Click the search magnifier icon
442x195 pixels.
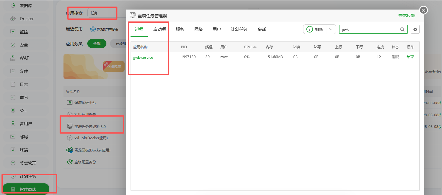coord(402,29)
